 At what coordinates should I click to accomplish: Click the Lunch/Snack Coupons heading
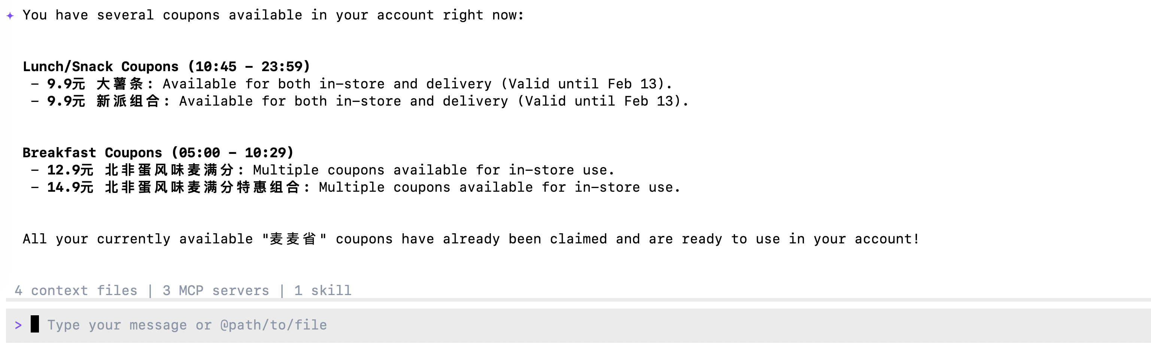click(x=100, y=67)
